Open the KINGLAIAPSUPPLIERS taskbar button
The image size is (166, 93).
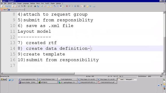87,82
